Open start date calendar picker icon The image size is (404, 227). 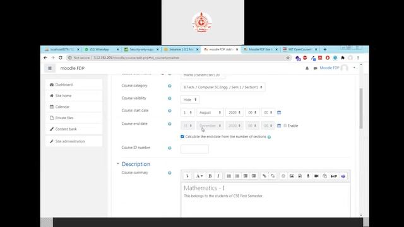tap(279, 112)
